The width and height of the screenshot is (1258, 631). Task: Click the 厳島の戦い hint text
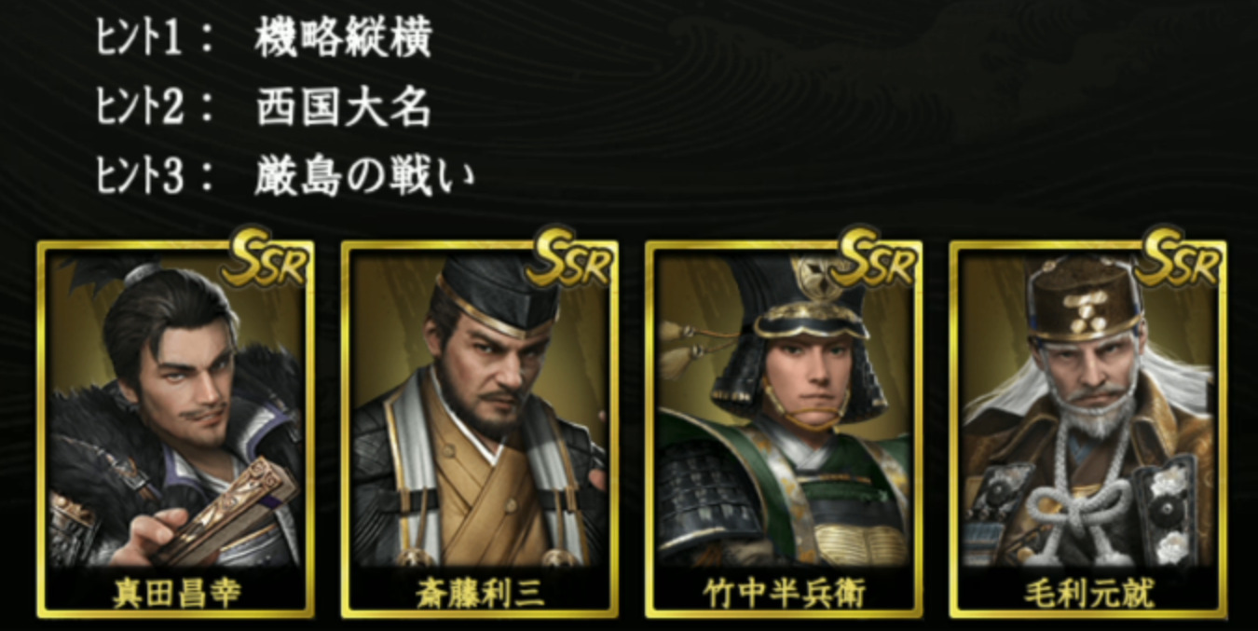click(364, 176)
